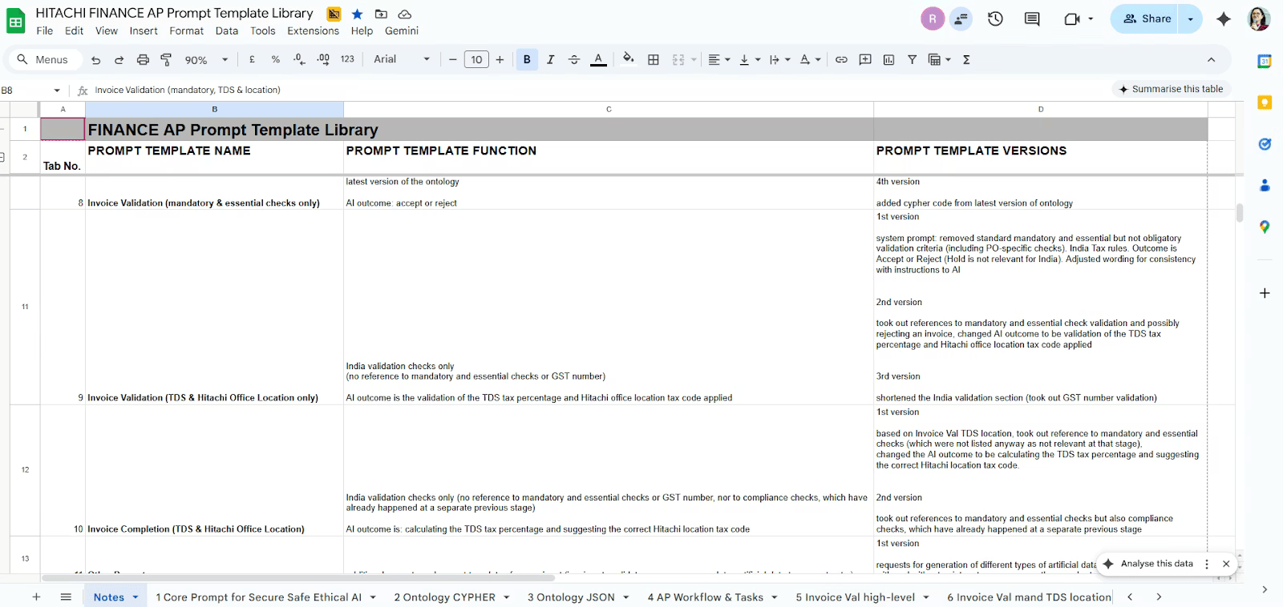Add a new sheet with plus button

[x=36, y=597]
